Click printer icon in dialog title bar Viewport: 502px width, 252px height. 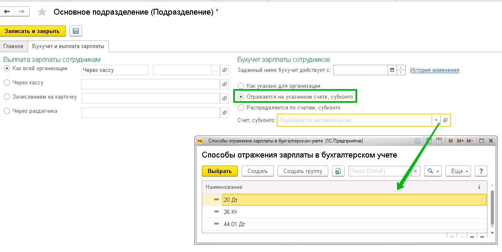tap(418, 141)
